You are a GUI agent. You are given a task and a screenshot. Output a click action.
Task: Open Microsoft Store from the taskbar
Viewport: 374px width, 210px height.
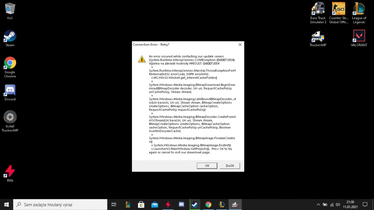pos(141,204)
